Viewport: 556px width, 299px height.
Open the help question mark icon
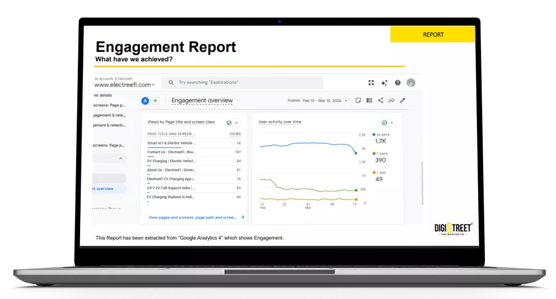[398, 83]
